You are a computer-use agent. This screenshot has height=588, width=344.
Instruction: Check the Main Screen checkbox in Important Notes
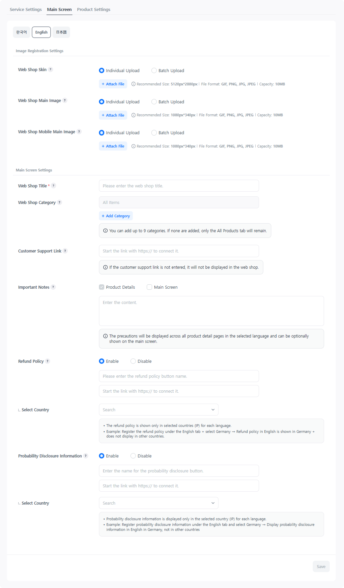tap(149, 287)
